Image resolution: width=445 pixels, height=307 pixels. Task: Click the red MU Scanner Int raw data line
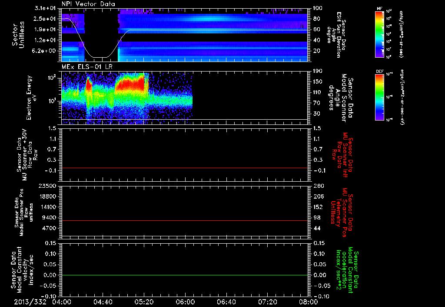click(184, 168)
